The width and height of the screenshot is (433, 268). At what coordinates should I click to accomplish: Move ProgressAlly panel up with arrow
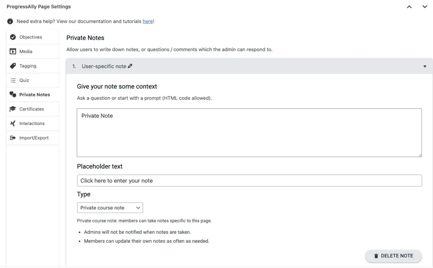point(409,7)
